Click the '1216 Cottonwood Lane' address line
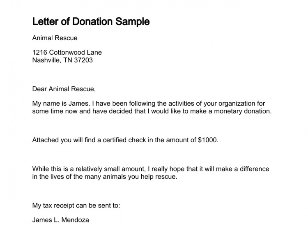The image size is (308, 231). (67, 52)
